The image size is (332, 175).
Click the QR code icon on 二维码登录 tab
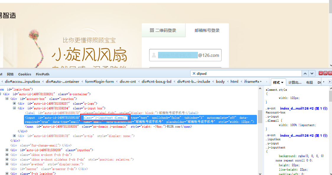[152, 30]
